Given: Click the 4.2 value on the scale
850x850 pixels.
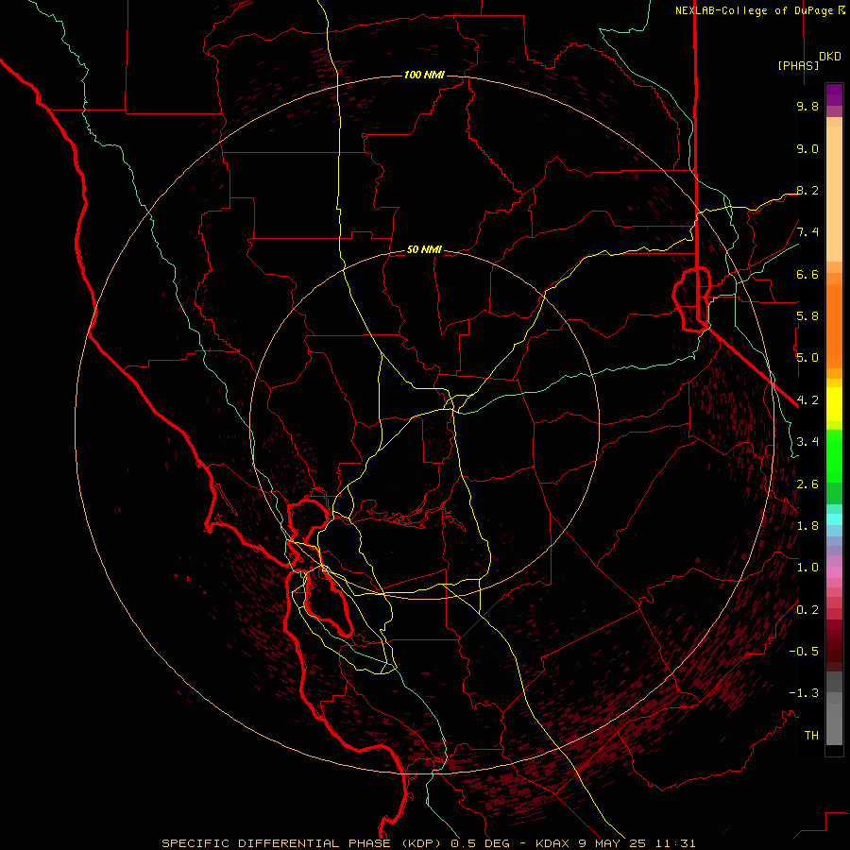Looking at the screenshot, I should 807,400.
